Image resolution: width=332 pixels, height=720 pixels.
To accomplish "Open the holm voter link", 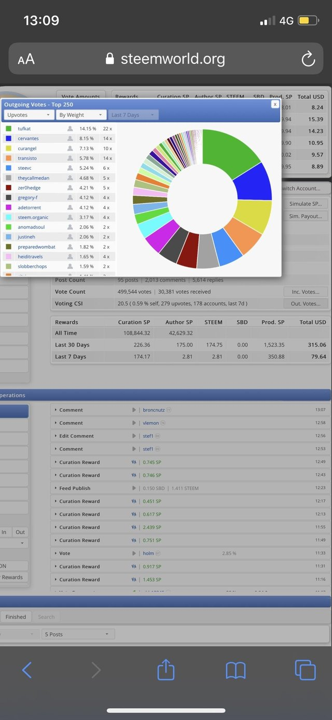I will click(x=148, y=553).
